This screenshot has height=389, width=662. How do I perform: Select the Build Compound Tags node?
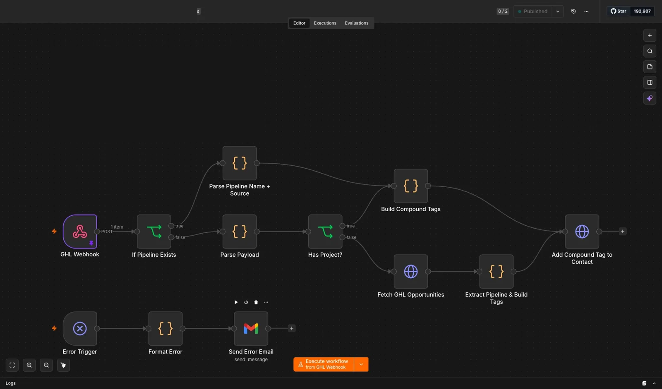(411, 186)
